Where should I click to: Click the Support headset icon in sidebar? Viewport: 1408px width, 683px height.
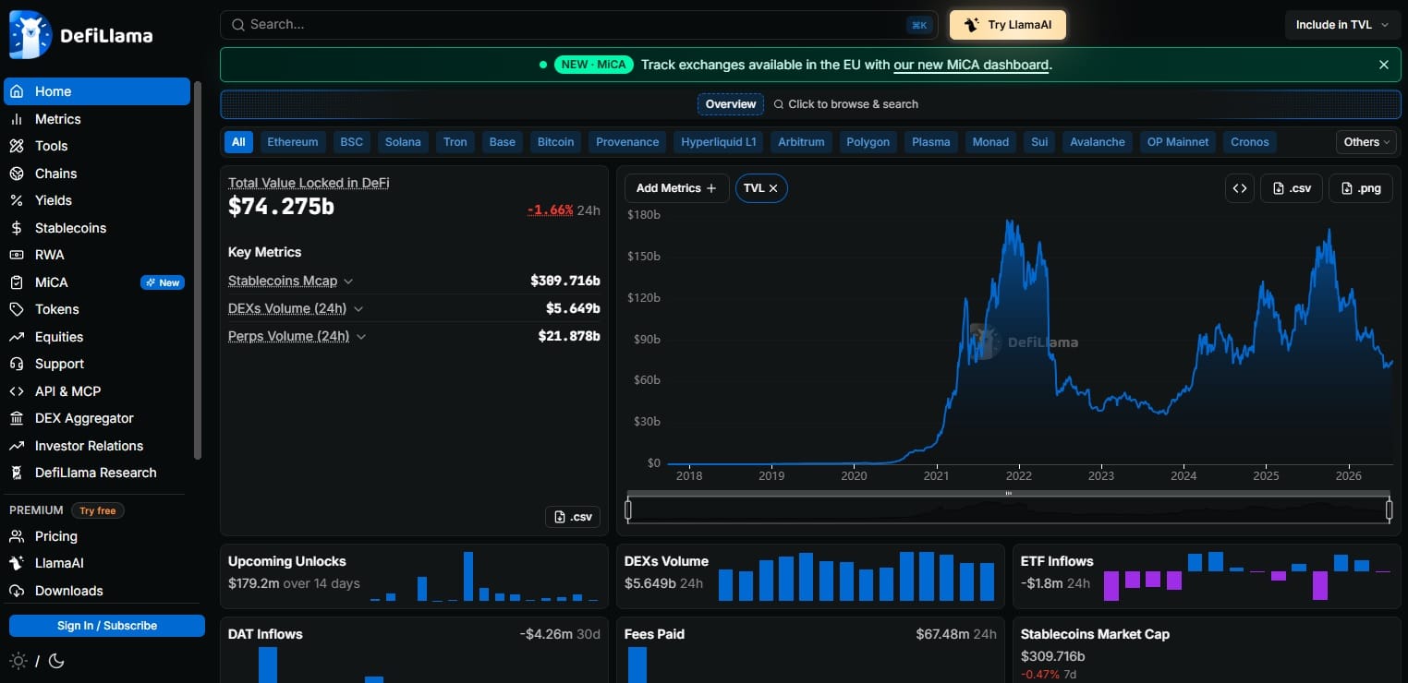coord(17,364)
